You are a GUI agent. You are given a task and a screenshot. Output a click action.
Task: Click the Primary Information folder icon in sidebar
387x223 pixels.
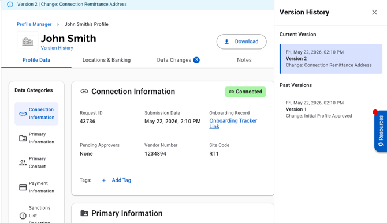23,138
